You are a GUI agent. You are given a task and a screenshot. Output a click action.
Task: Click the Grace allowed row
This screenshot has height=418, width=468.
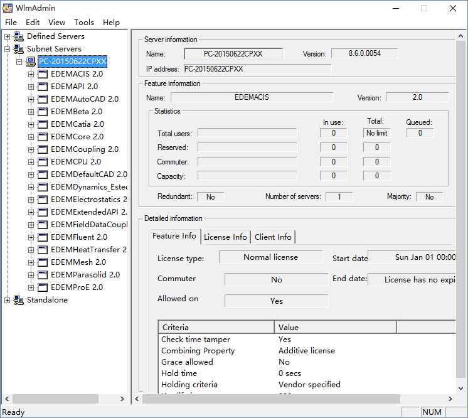307,362
